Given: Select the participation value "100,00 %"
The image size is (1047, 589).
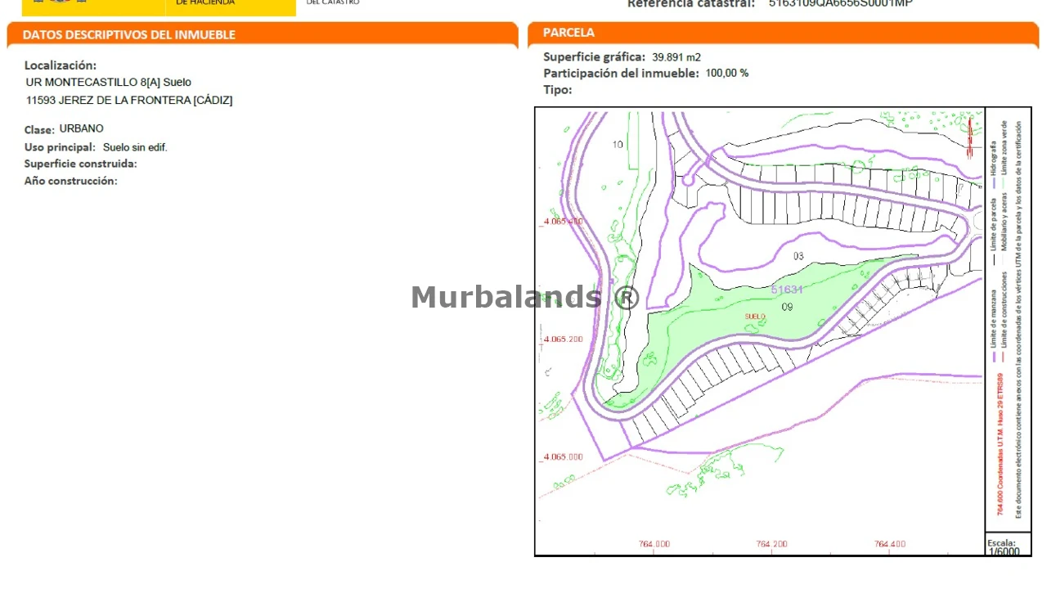Looking at the screenshot, I should click(x=727, y=73).
